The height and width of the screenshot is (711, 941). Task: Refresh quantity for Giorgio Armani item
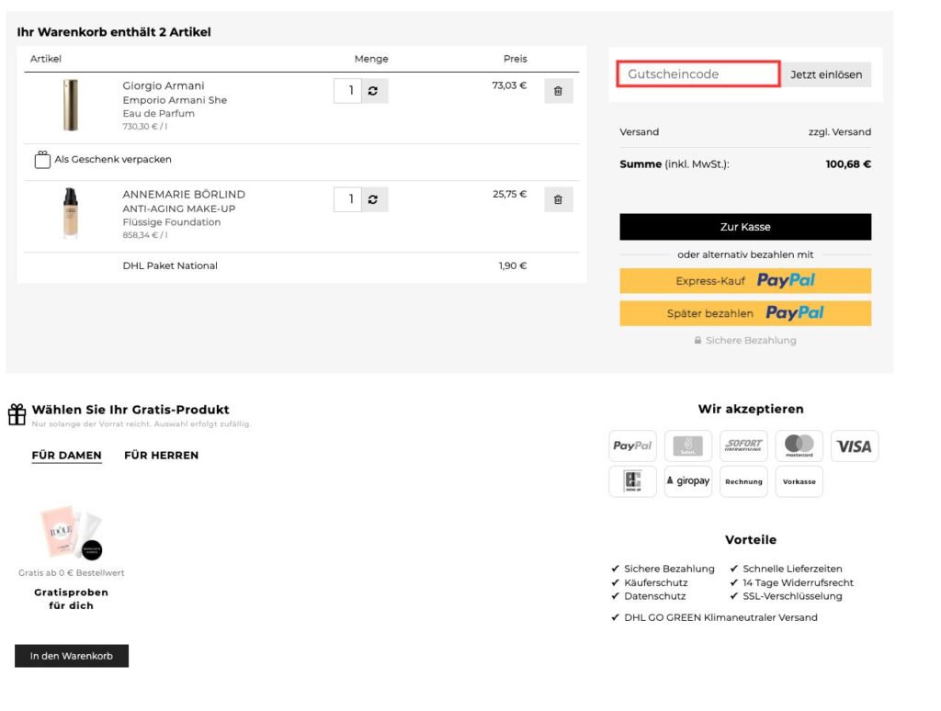[373, 91]
